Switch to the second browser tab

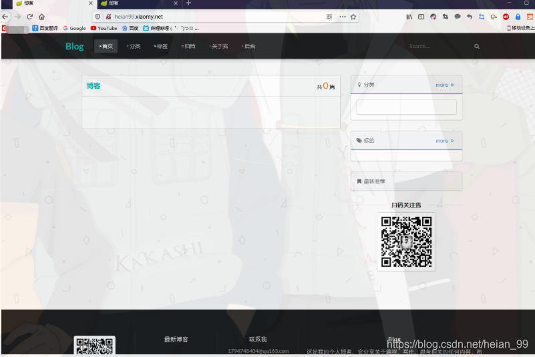click(x=139, y=3)
